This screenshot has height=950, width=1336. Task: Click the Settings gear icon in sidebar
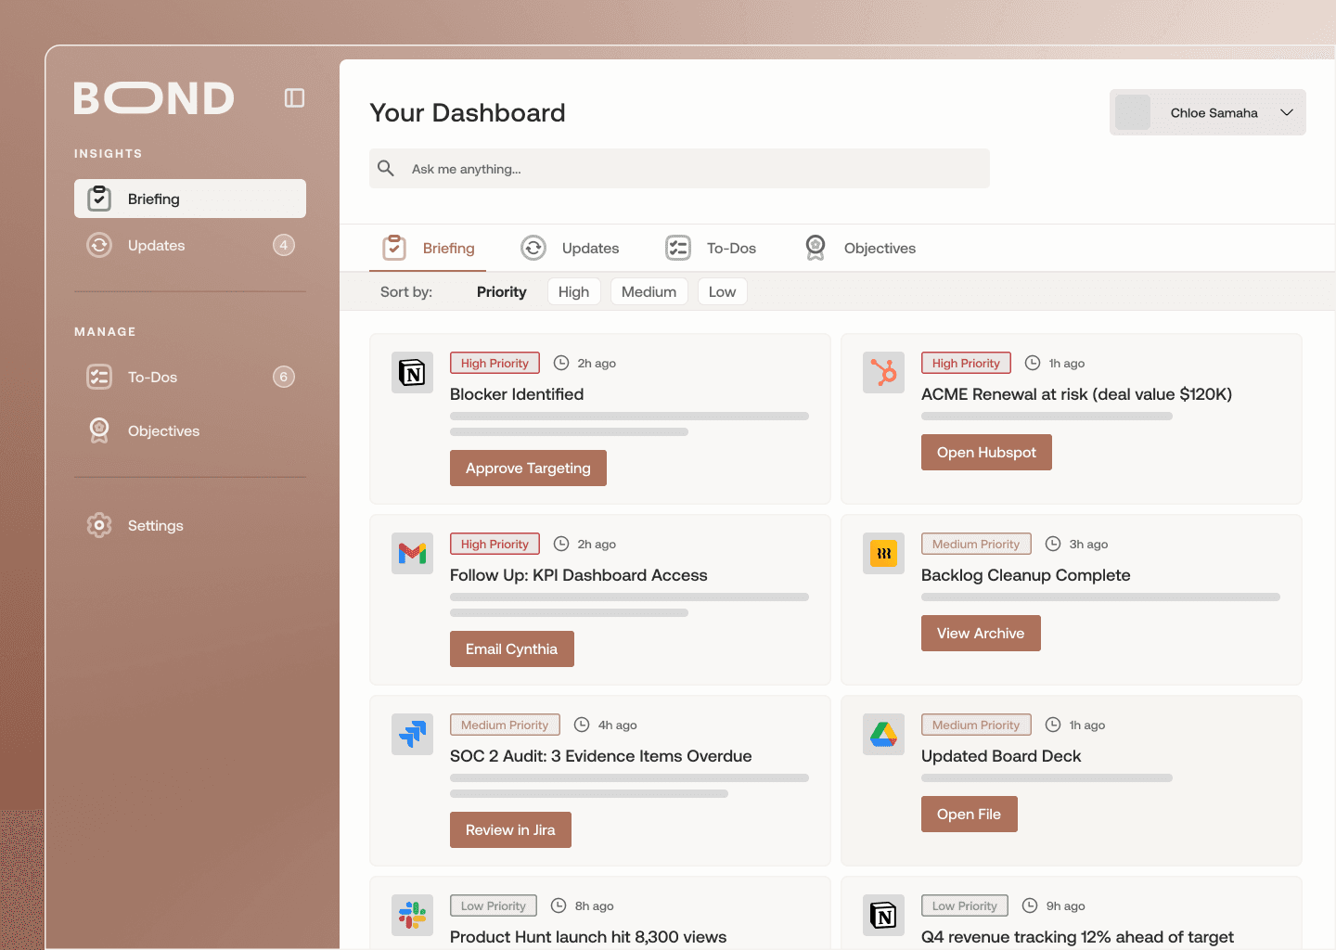[98, 525]
